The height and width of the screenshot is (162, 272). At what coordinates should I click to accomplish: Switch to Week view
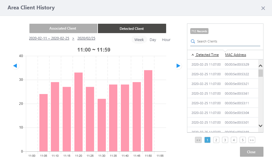139,40
